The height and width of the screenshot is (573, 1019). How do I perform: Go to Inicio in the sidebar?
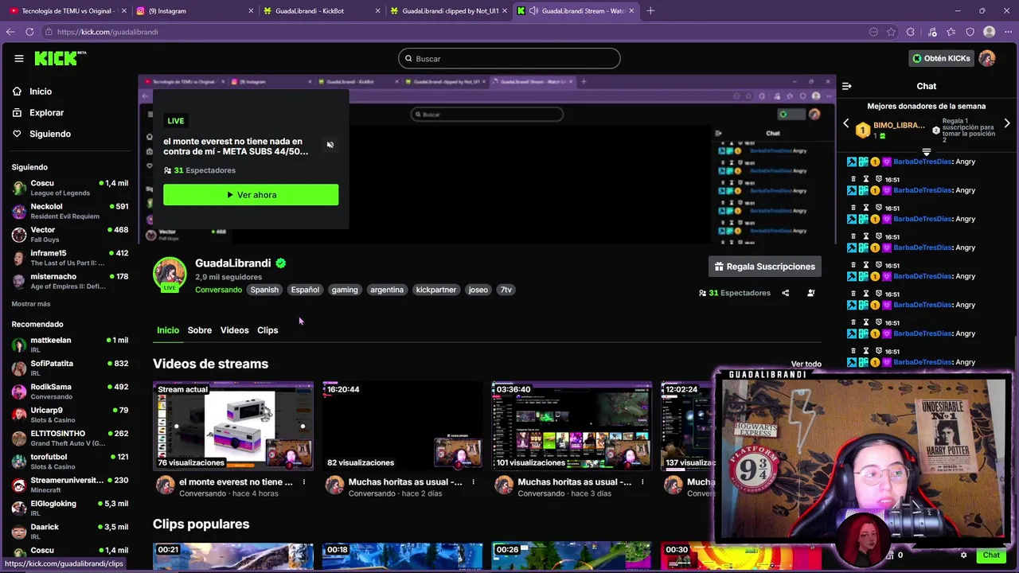point(41,92)
